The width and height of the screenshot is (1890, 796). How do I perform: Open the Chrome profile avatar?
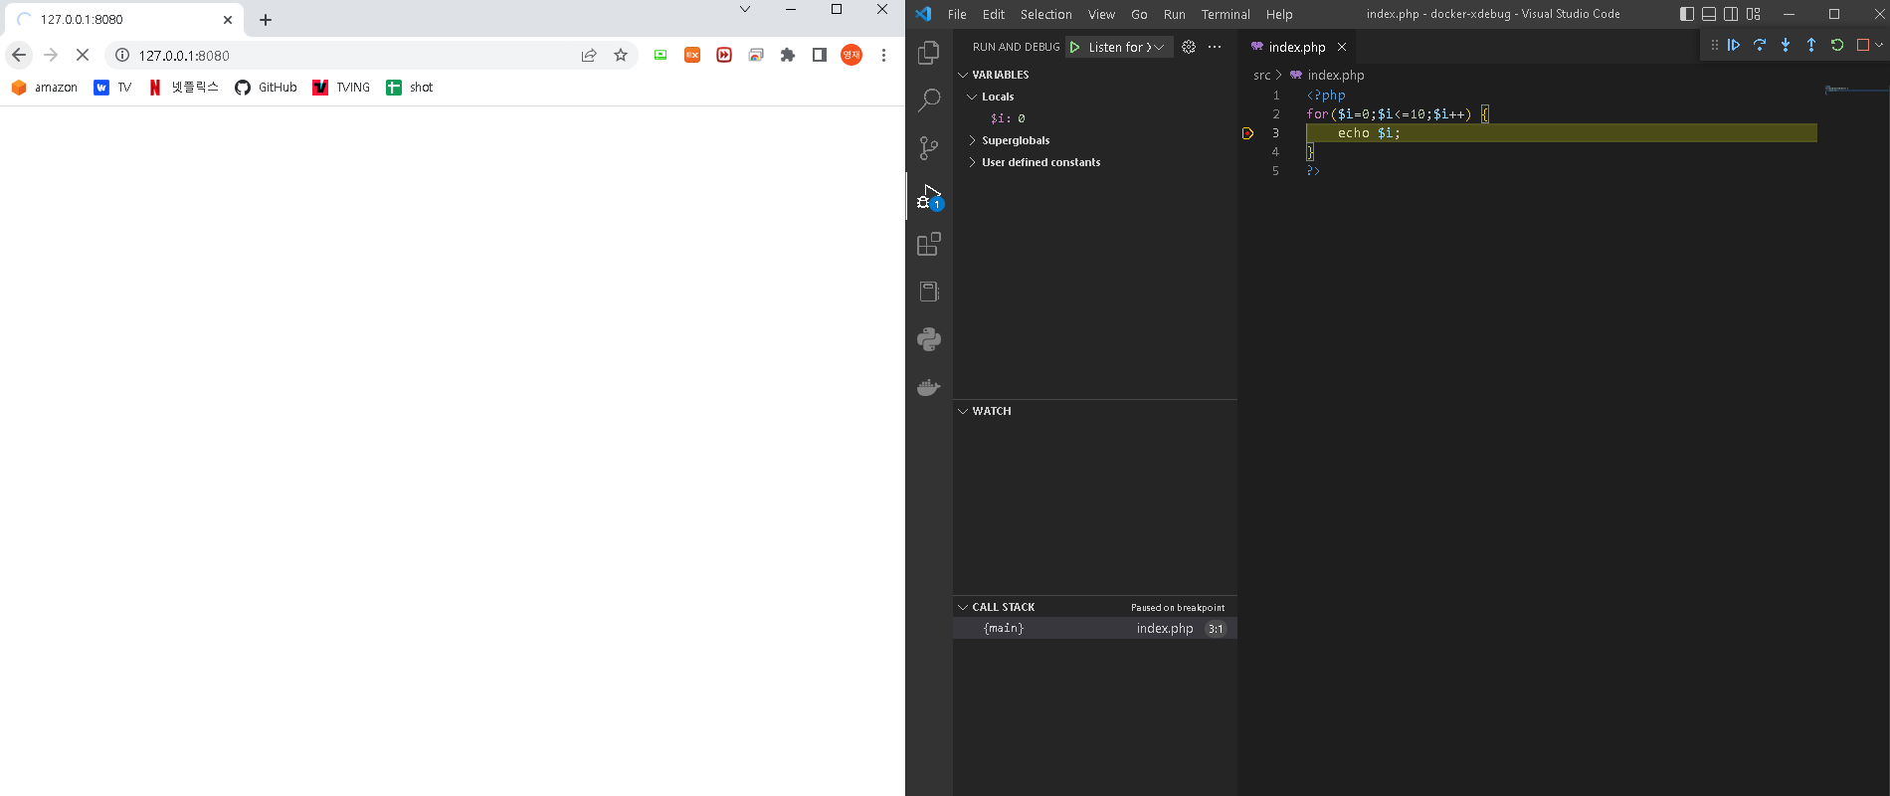851,55
